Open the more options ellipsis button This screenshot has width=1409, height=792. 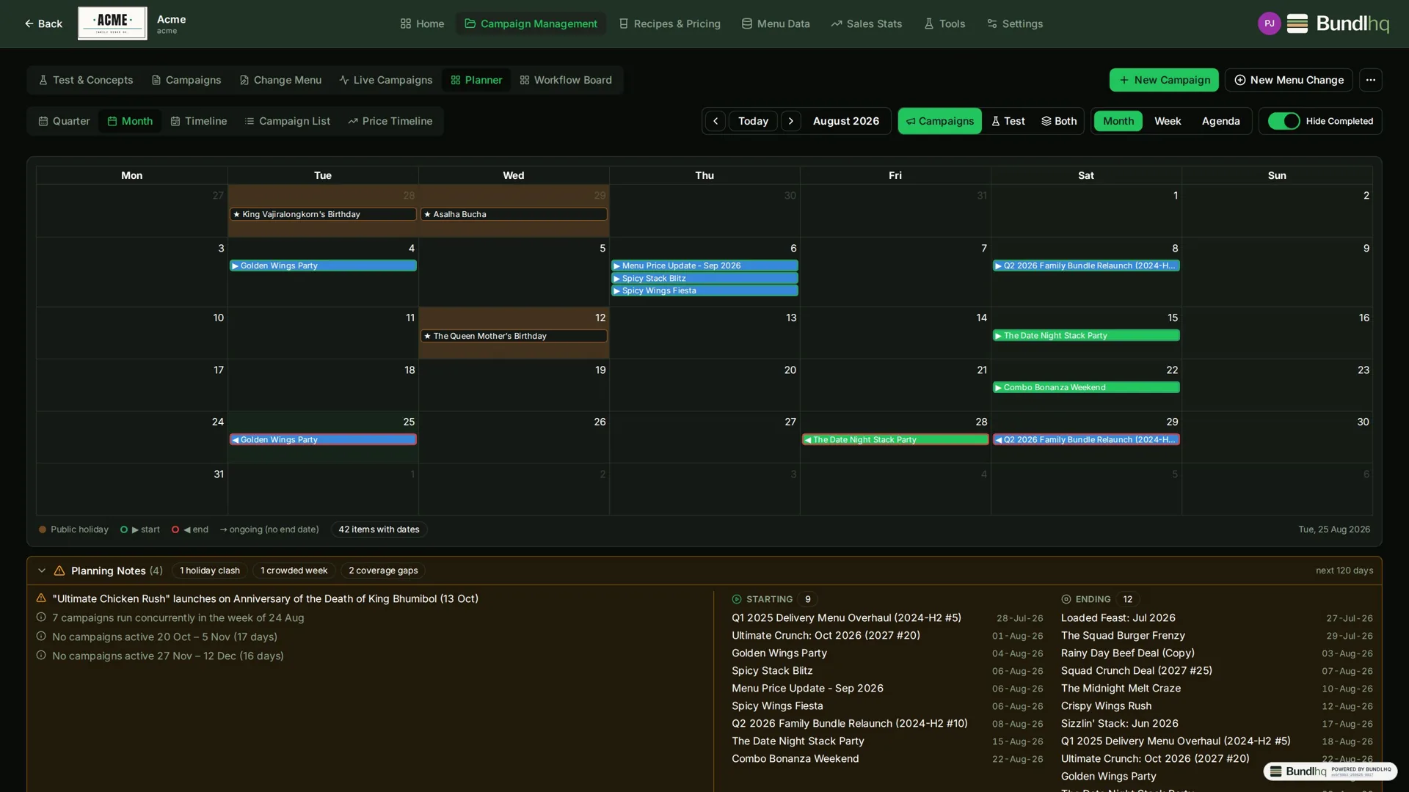[1370, 80]
